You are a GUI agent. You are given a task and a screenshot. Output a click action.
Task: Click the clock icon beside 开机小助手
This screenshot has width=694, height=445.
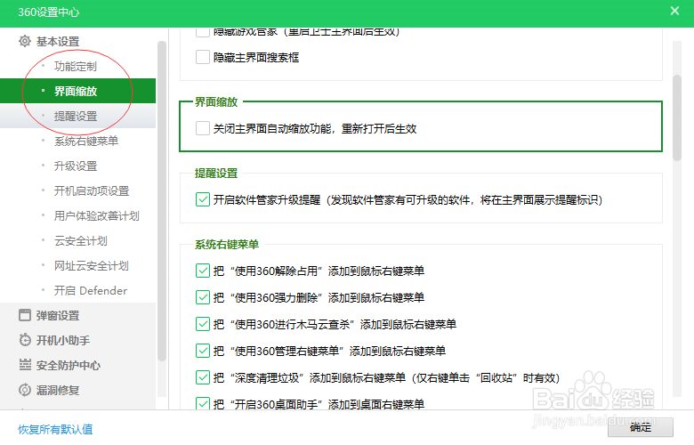coord(25,340)
